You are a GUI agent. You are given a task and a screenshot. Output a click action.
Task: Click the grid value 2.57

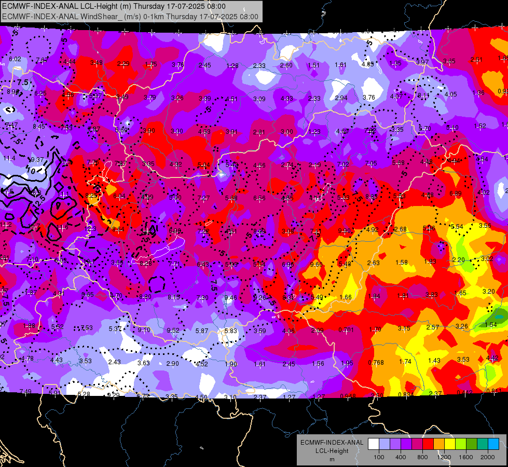(x=433, y=327)
